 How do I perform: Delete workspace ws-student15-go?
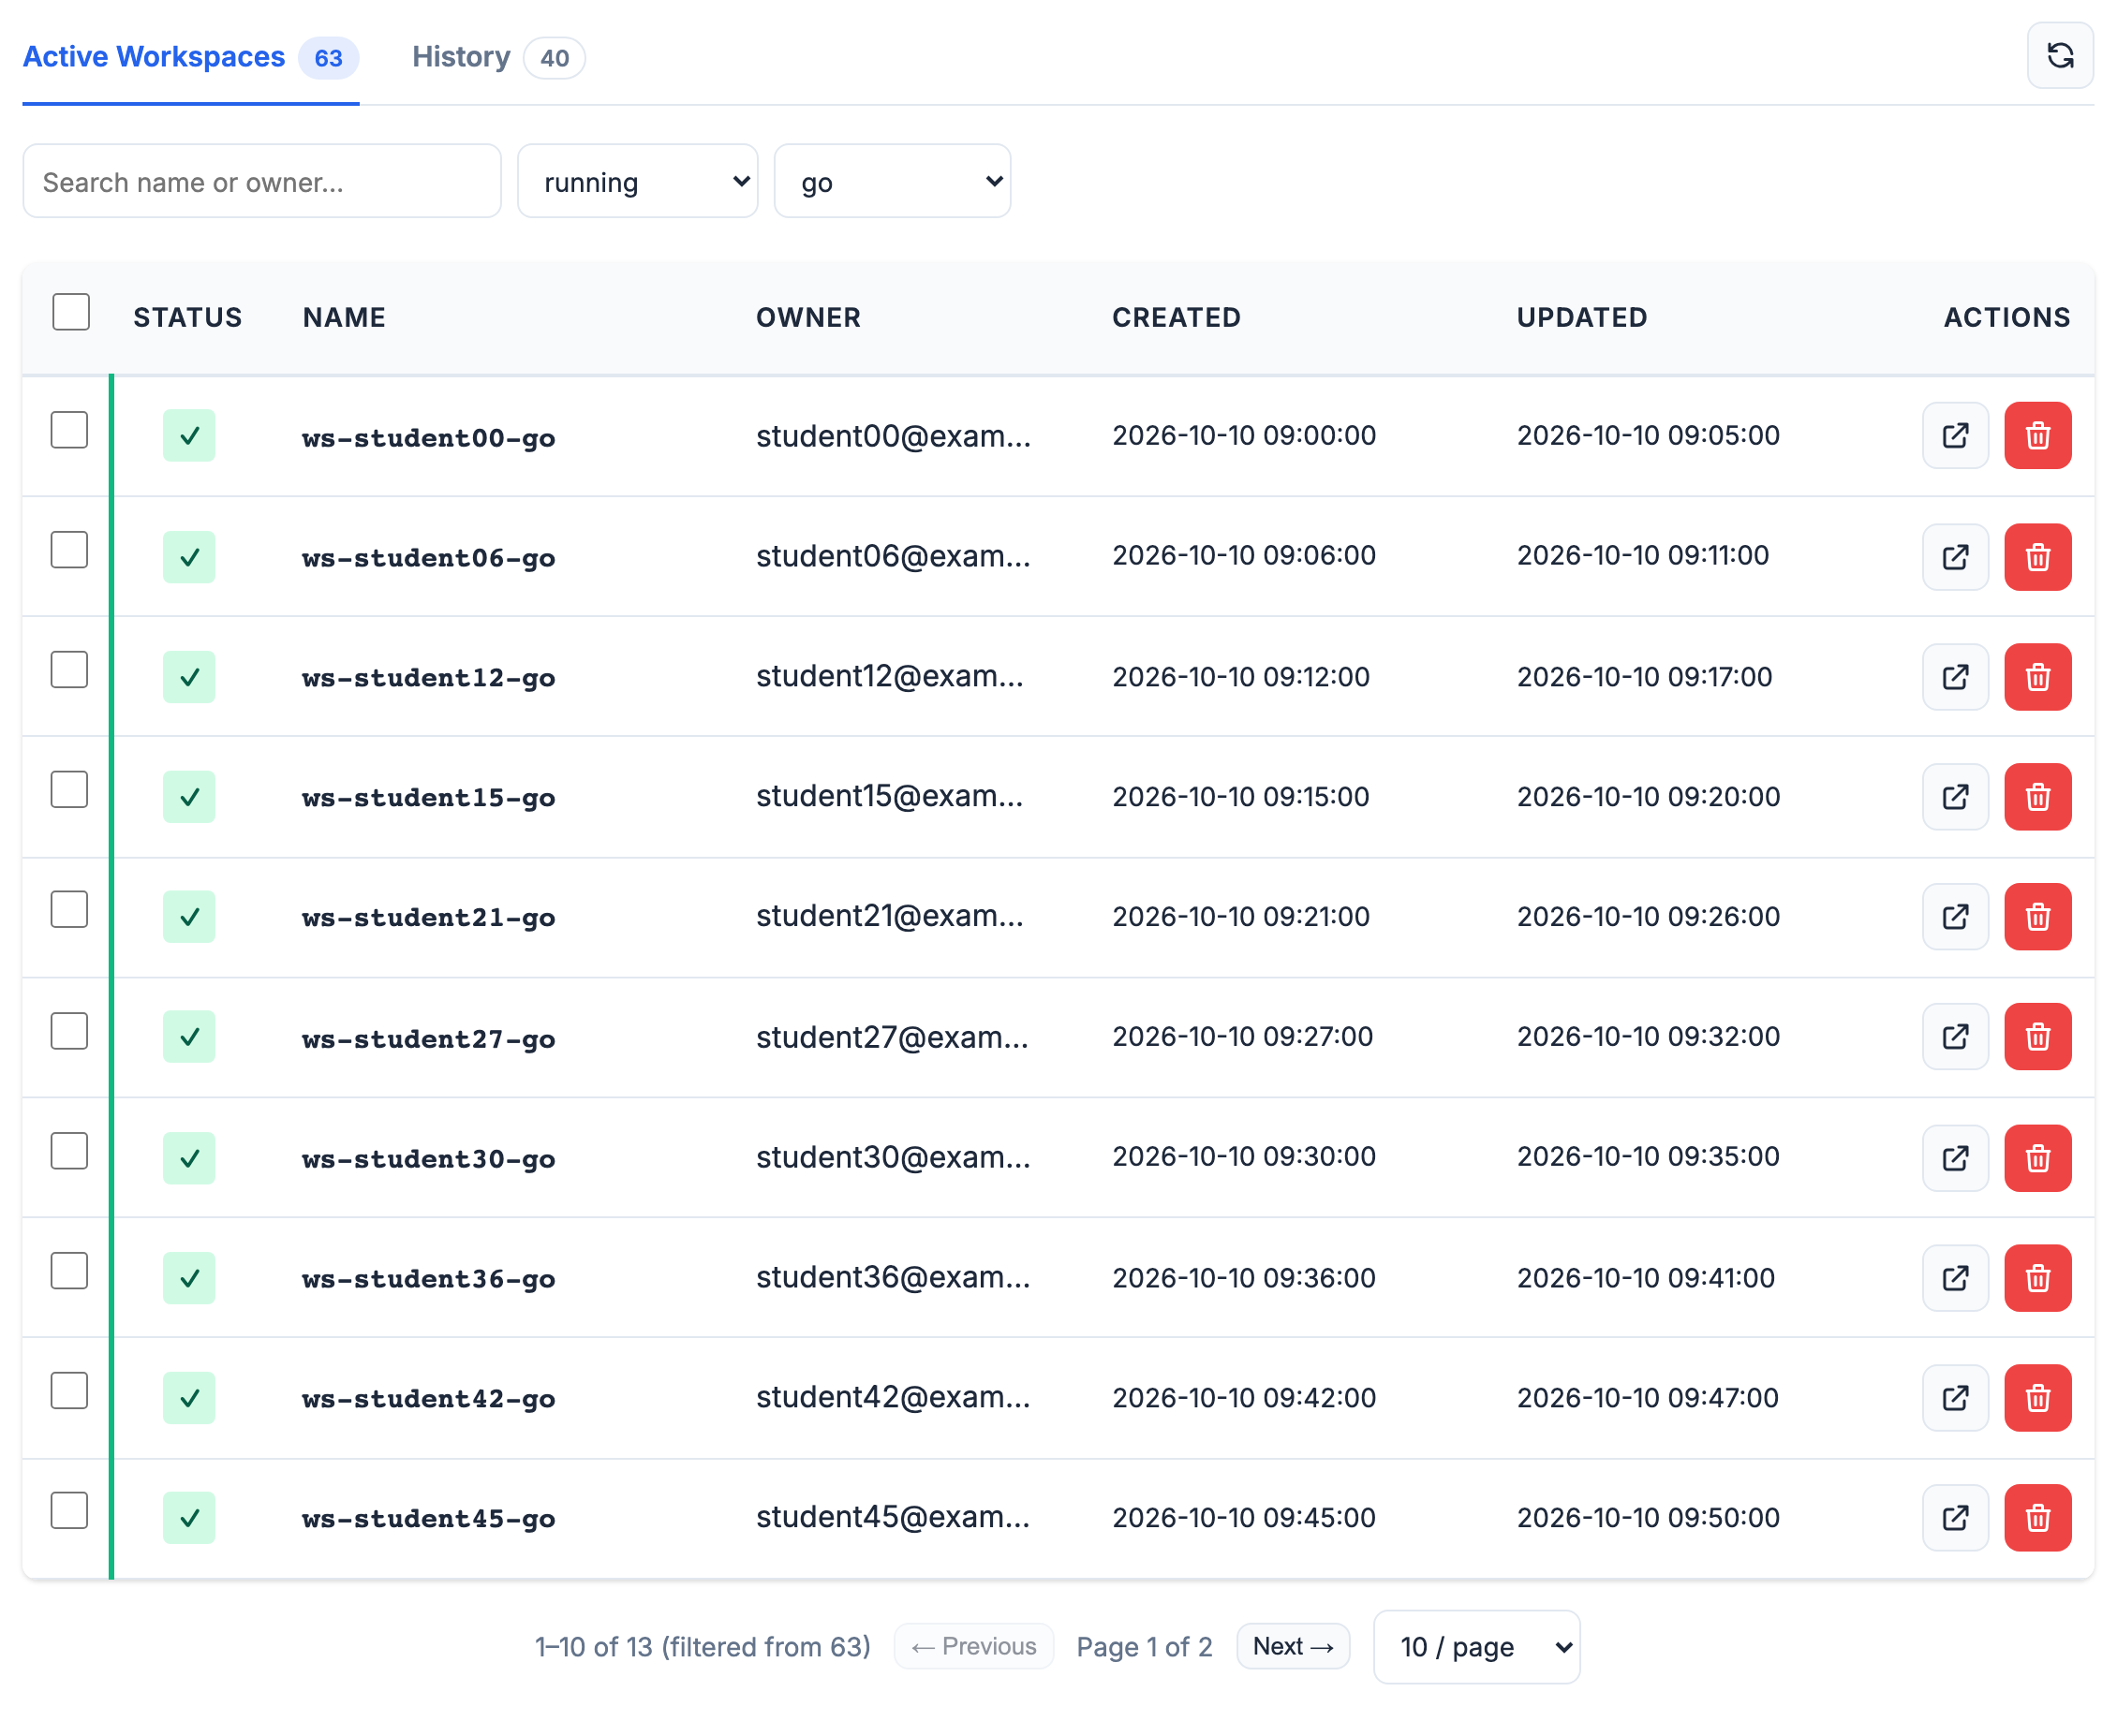[2037, 797]
